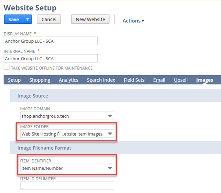Click the New Website button
The width and height of the screenshot is (221, 193).
(x=90, y=20)
